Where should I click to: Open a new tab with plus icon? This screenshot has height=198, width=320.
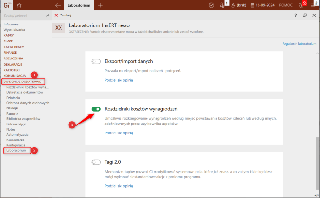[100, 5]
